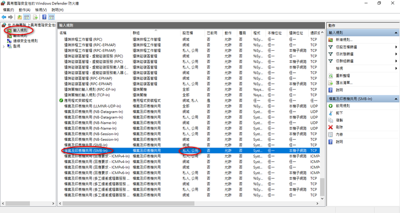Click the horizontal scrollbar thumb under the console tree
The height and width of the screenshot is (213, 400).
(x=17, y=204)
